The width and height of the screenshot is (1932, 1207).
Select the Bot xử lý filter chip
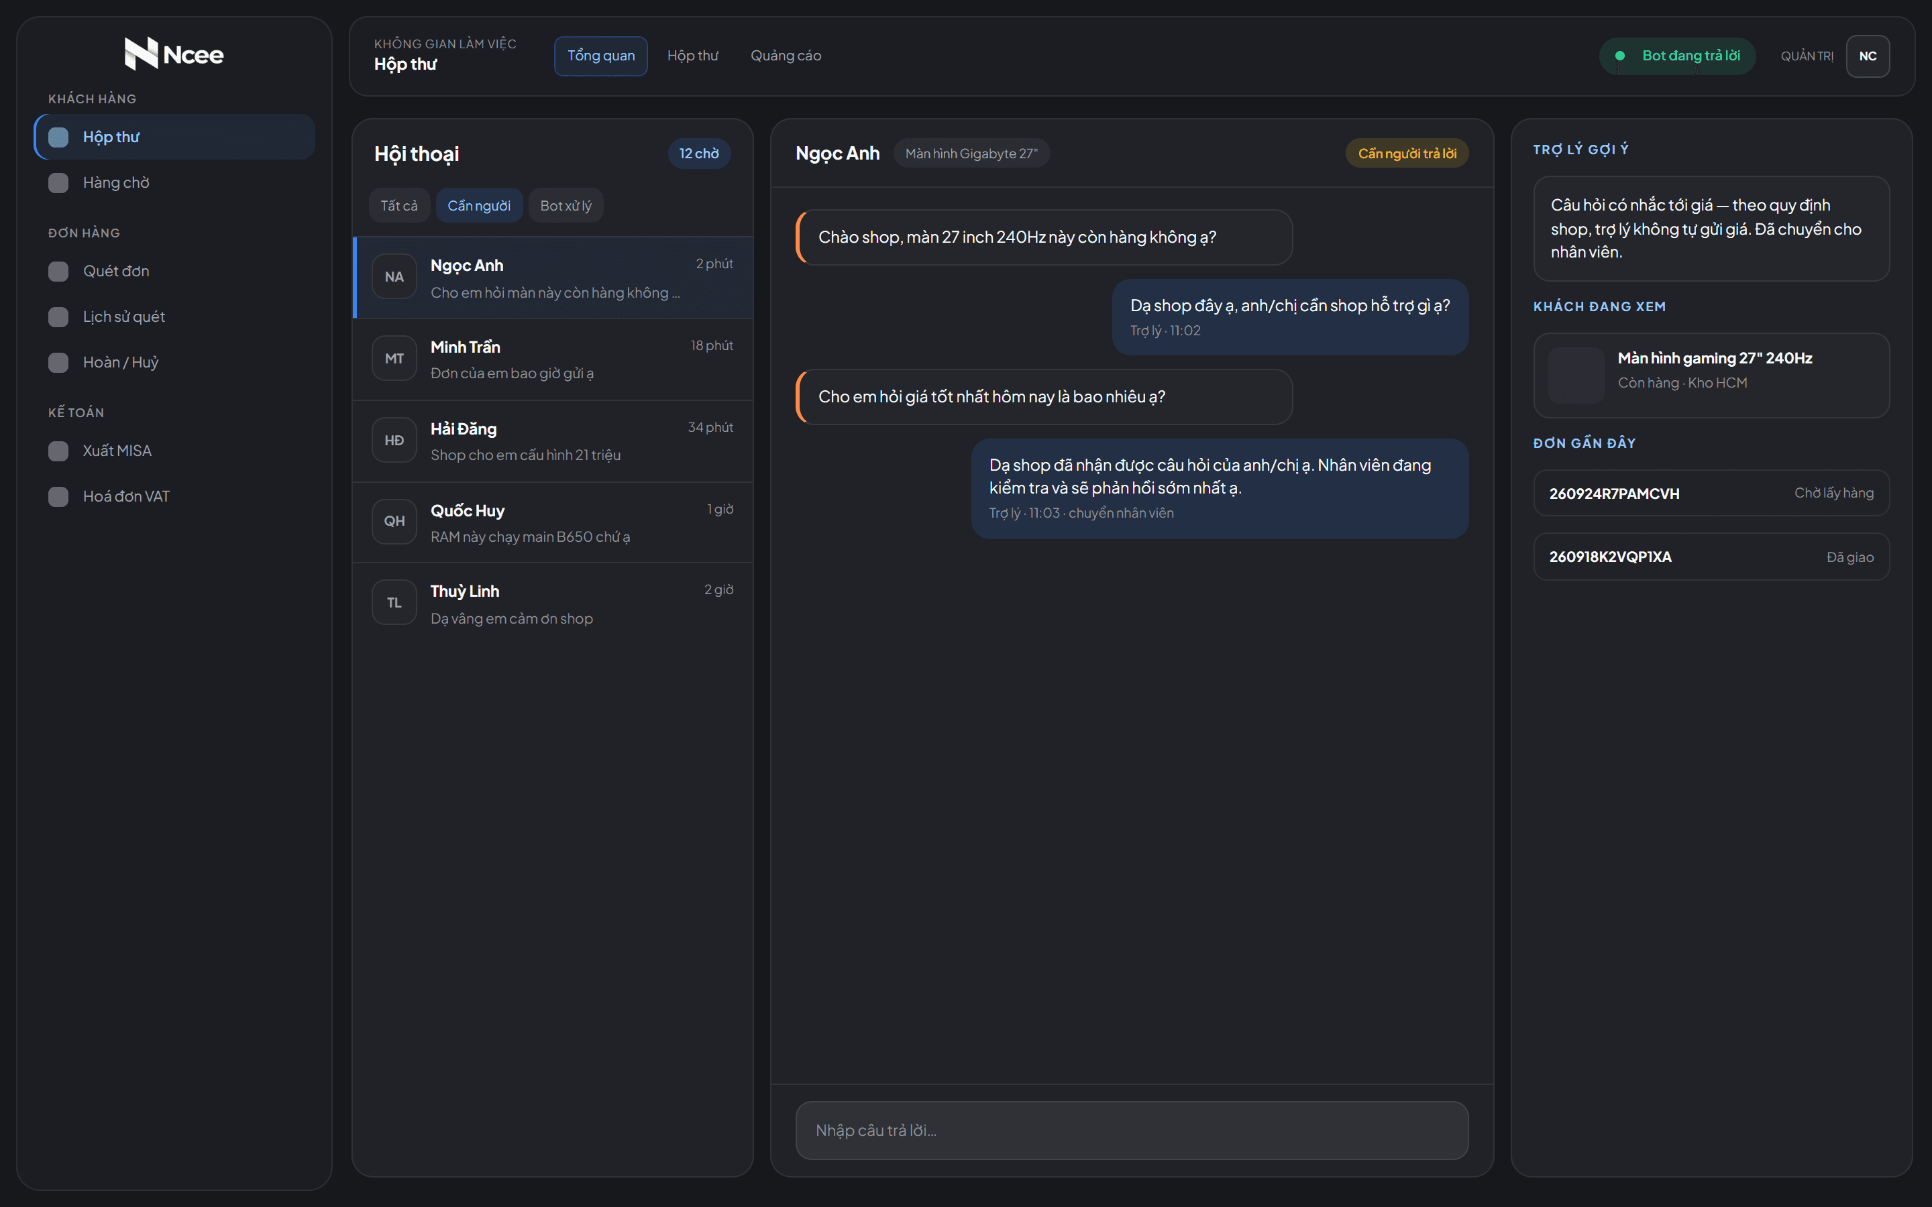[566, 206]
